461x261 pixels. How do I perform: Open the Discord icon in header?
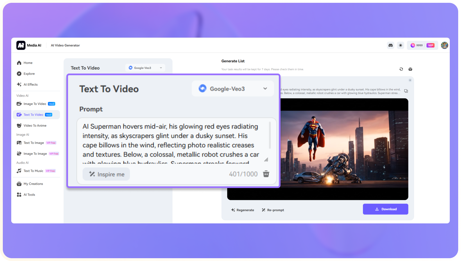pos(390,45)
